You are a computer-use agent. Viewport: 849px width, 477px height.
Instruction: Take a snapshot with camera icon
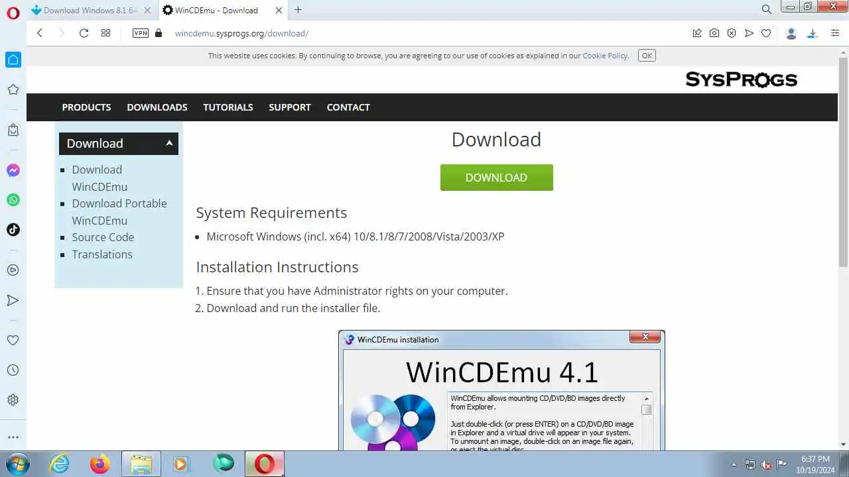pyautogui.click(x=714, y=33)
